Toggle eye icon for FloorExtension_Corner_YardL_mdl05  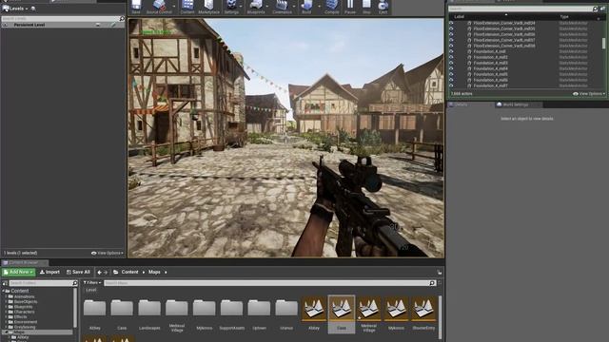coord(451,28)
